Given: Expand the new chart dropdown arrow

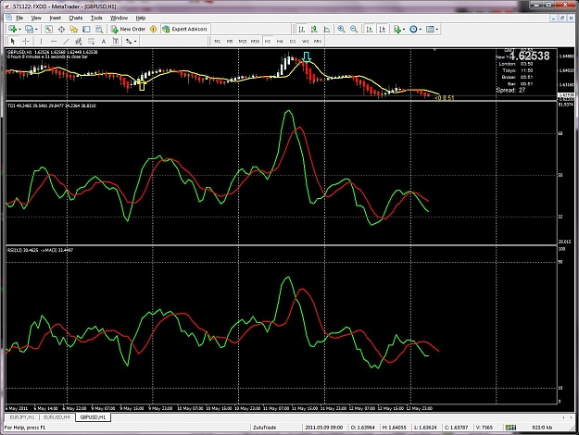Looking at the screenshot, I should pos(19,29).
